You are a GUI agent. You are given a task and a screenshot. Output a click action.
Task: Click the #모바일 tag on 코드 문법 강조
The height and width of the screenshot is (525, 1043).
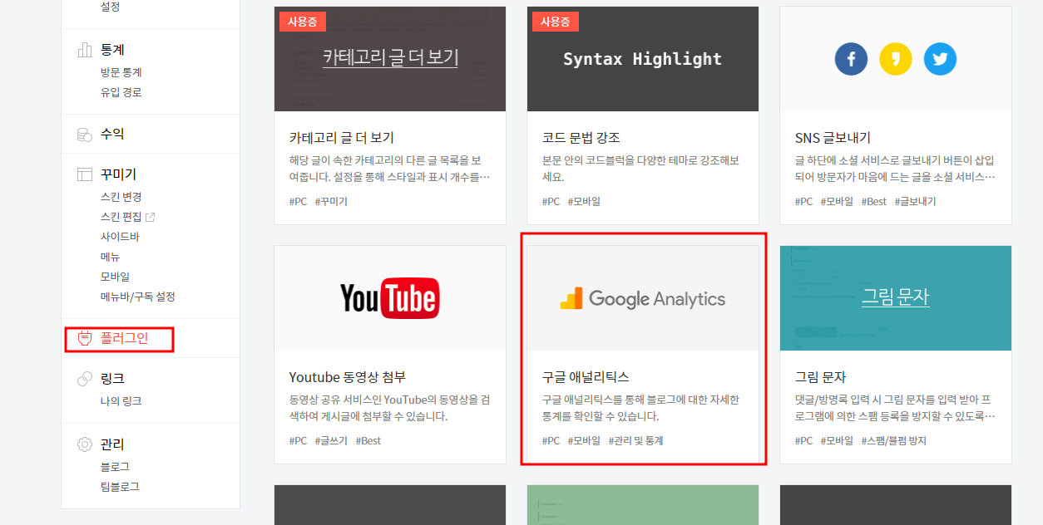click(x=584, y=200)
